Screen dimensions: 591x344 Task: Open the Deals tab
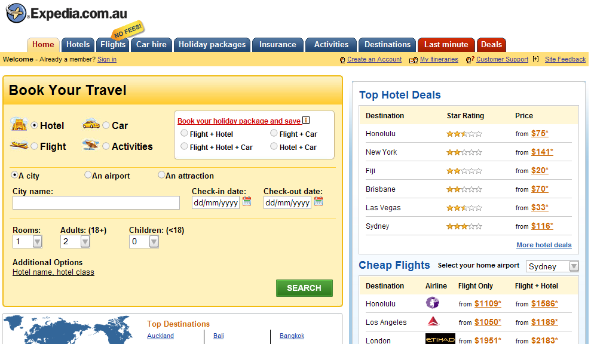point(491,45)
